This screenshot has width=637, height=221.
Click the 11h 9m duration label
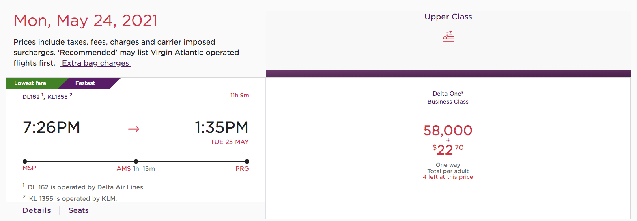[240, 95]
